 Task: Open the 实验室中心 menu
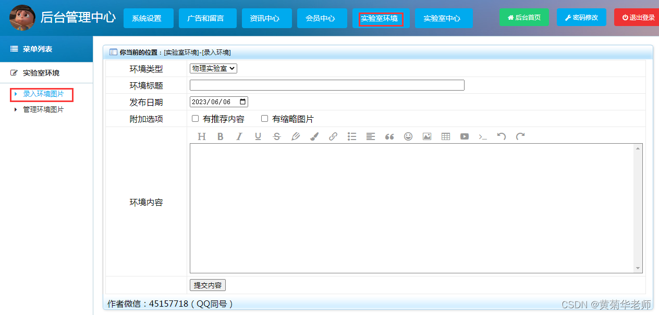[444, 18]
